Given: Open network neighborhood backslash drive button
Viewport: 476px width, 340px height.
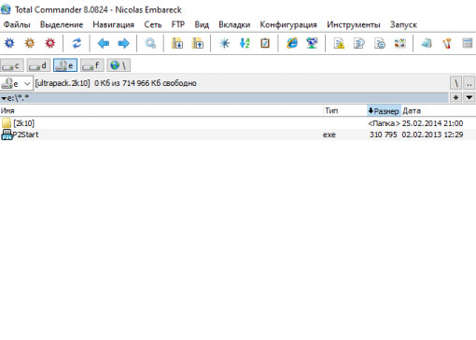Looking at the screenshot, I should pyautogui.click(x=119, y=65).
